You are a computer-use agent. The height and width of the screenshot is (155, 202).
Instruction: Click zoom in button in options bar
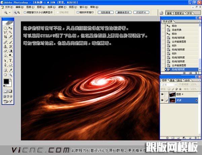[x=15, y=12]
